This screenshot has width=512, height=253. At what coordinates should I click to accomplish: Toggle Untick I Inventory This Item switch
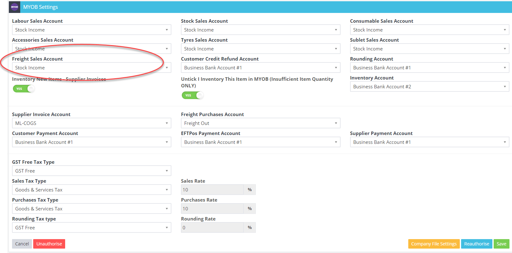pyautogui.click(x=193, y=95)
